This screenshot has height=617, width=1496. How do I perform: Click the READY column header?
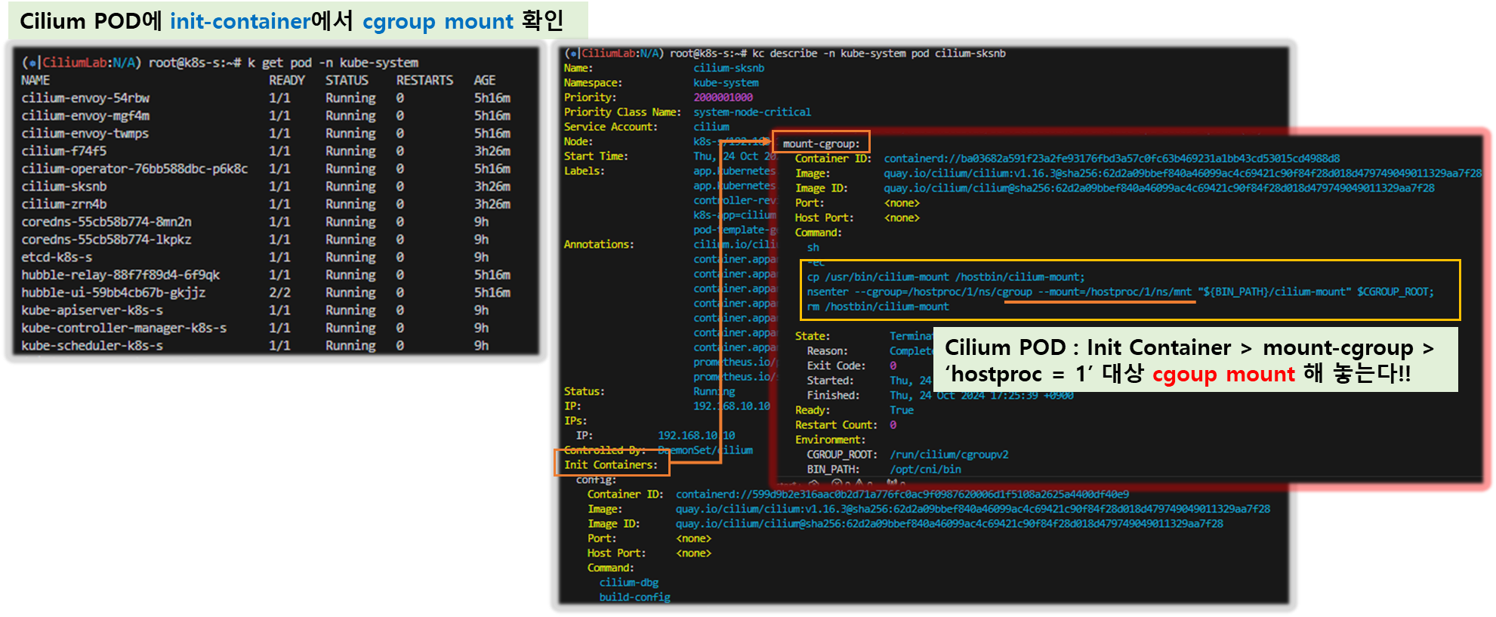pos(287,80)
